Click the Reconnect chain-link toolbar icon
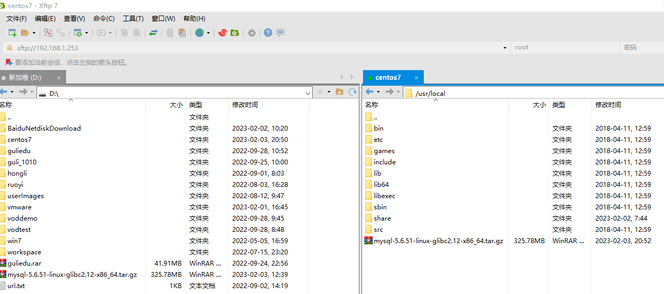Image resolution: width=664 pixels, height=294 pixels. point(61,33)
